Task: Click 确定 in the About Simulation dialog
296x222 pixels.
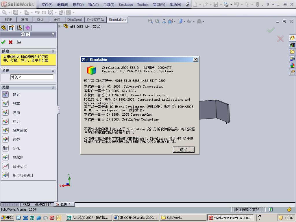Action: (184, 149)
